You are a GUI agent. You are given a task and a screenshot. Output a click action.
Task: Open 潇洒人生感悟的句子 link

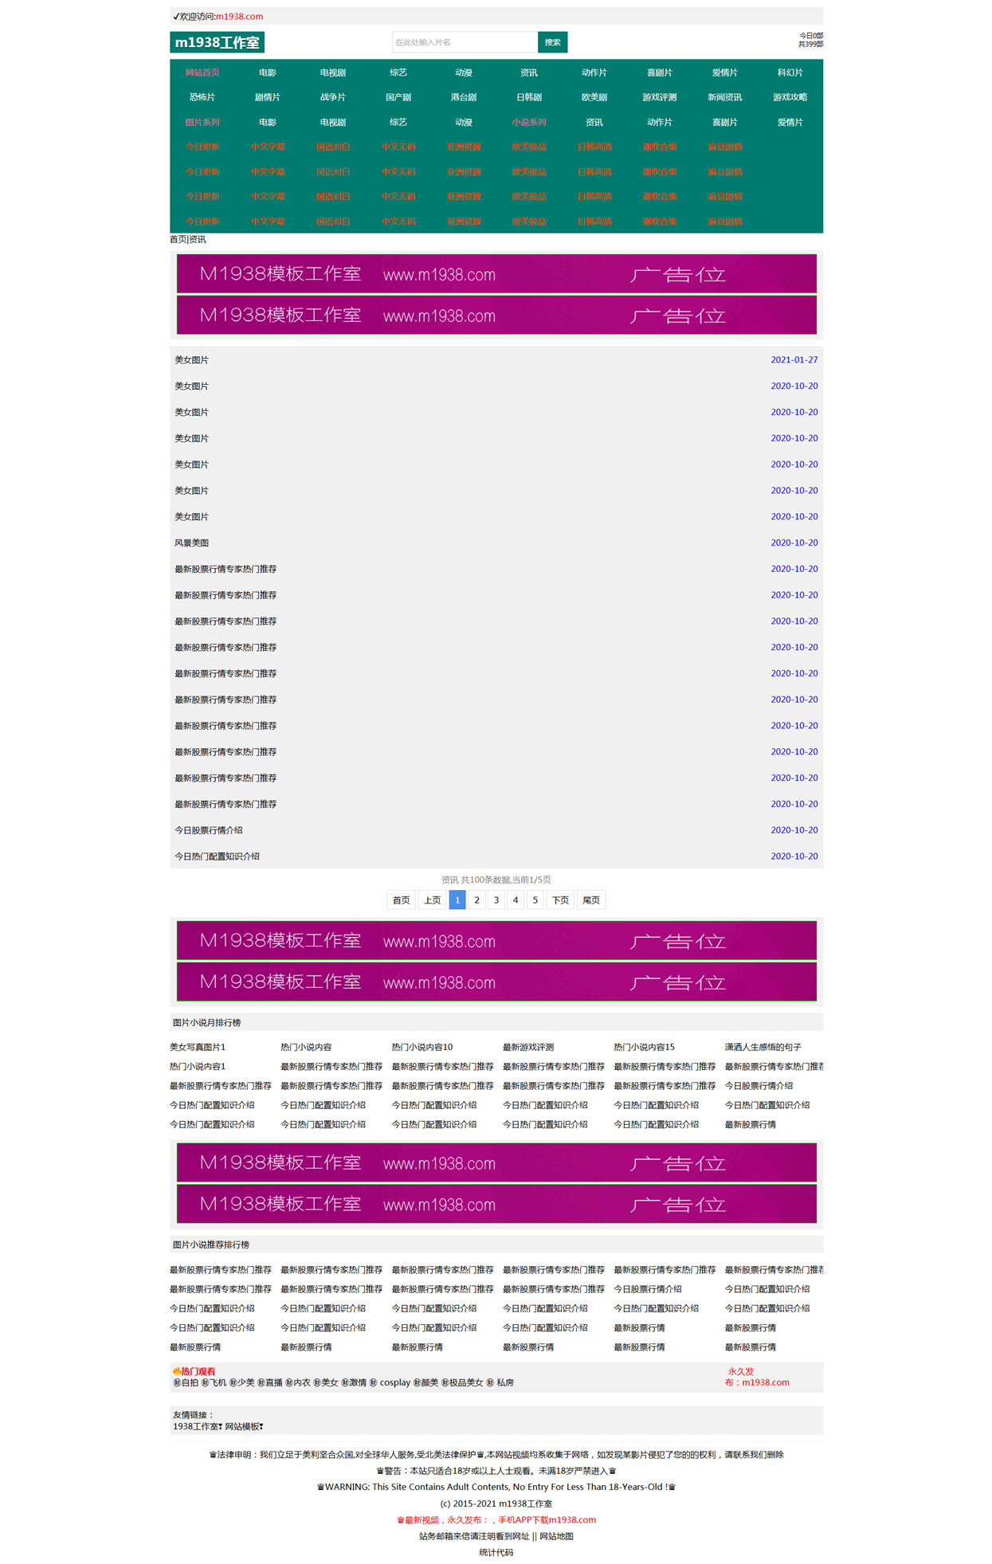click(x=763, y=1047)
